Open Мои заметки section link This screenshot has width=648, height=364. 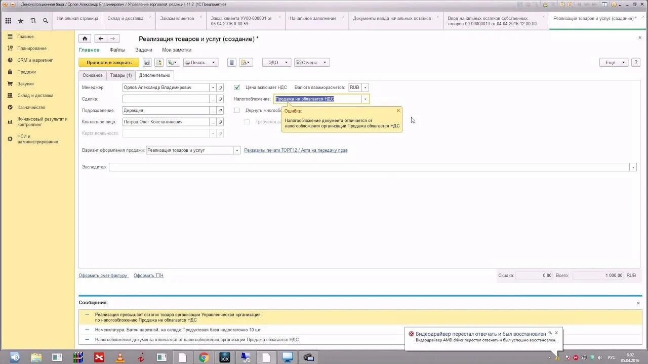click(x=177, y=50)
